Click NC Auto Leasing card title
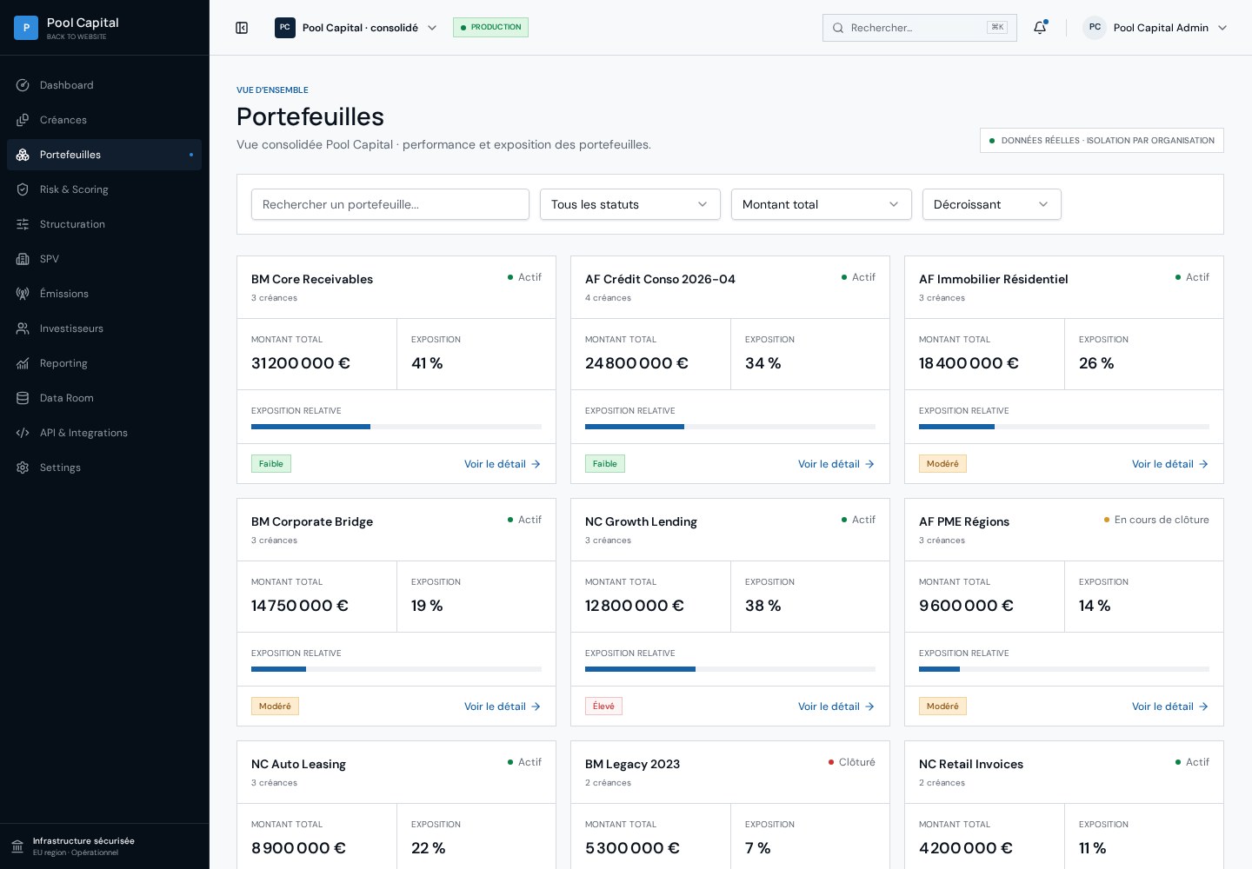 298,764
